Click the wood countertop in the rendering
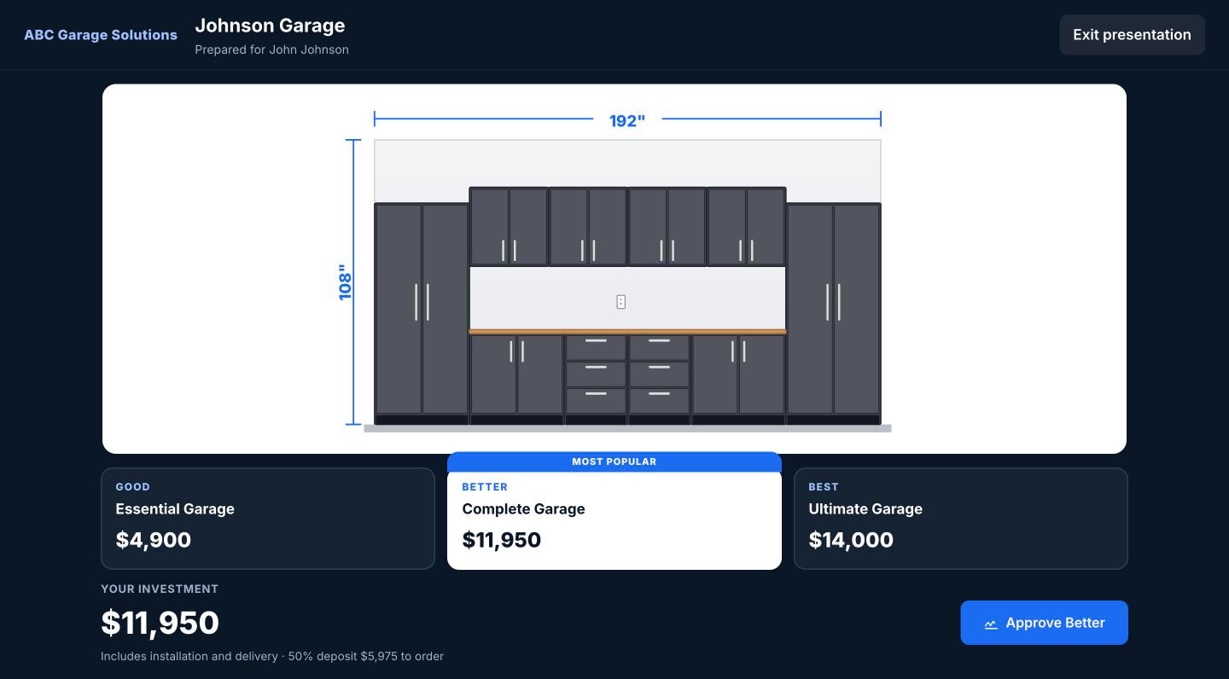1229x679 pixels. tap(627, 332)
